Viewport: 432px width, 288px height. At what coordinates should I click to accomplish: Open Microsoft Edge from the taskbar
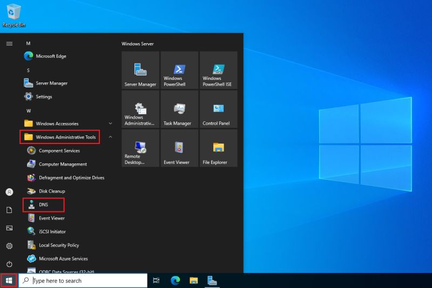175,280
